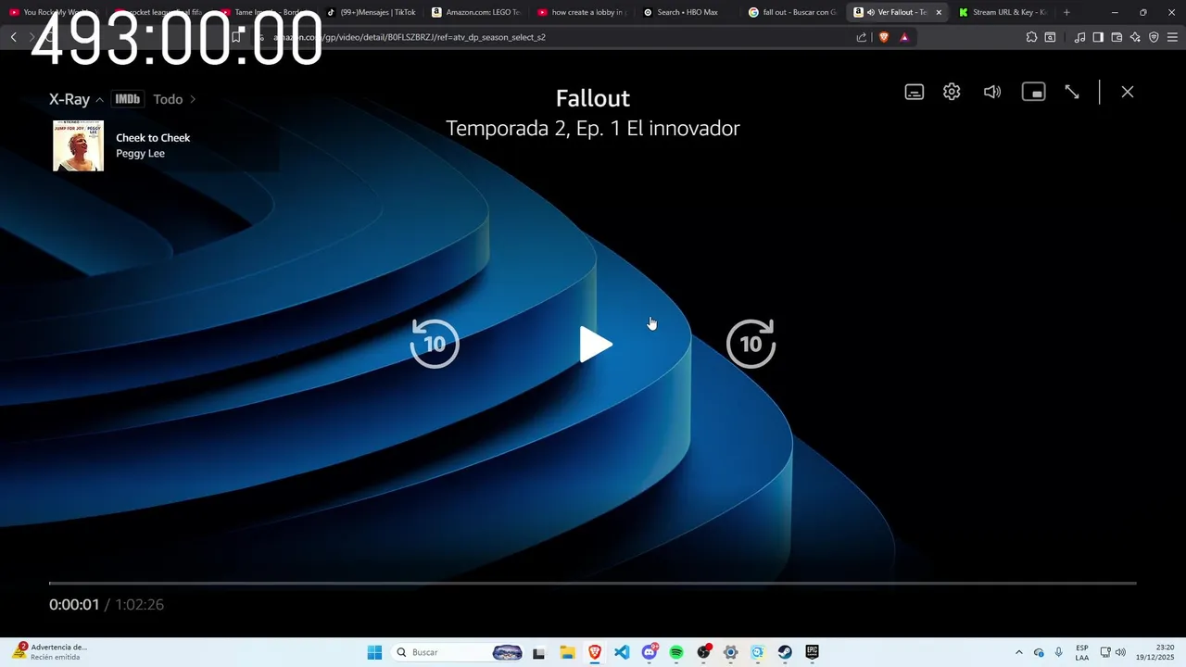
Task: Toggle the browser sidebar panel
Action: 1098,37
